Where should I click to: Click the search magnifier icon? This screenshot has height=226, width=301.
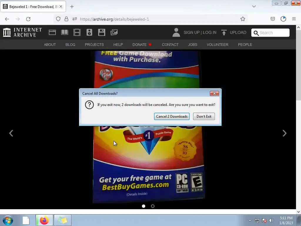point(256,33)
